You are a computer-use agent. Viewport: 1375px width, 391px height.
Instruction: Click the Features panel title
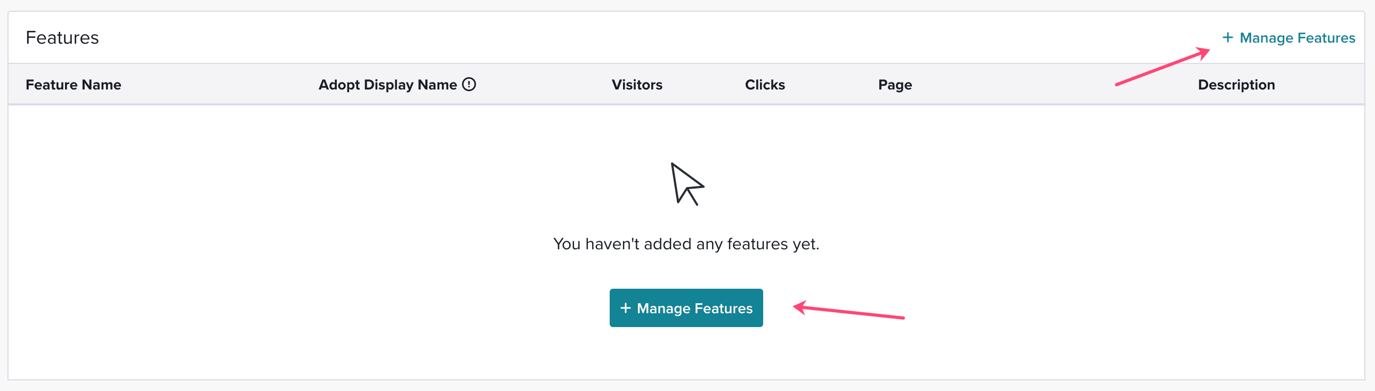click(x=62, y=38)
